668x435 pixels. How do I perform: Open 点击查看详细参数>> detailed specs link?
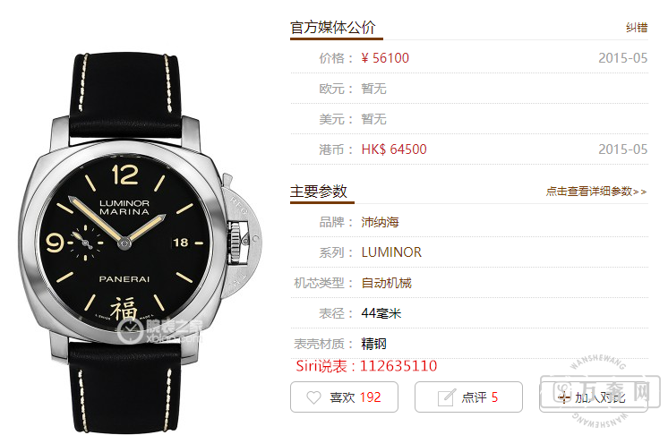596,192
